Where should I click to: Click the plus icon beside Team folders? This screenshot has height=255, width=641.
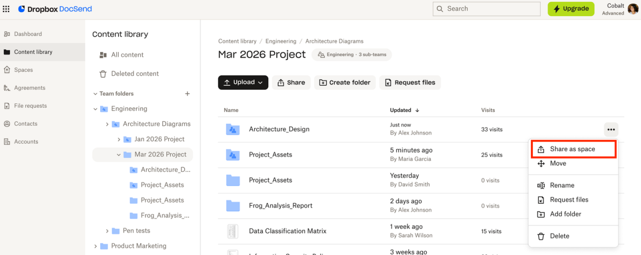click(188, 94)
